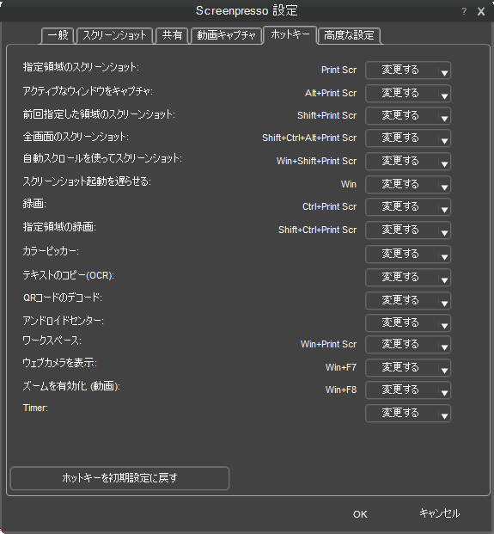The image size is (494, 534).
Task: Click 変更する for 自動スクロールを使ってスクリーンショット
Action: [x=400, y=162]
